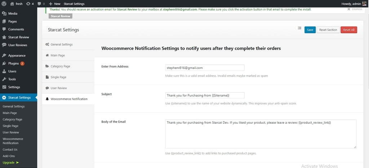Click the Plugins plug icon in sidebar
This screenshot has width=369, height=168.
click(x=4, y=63)
